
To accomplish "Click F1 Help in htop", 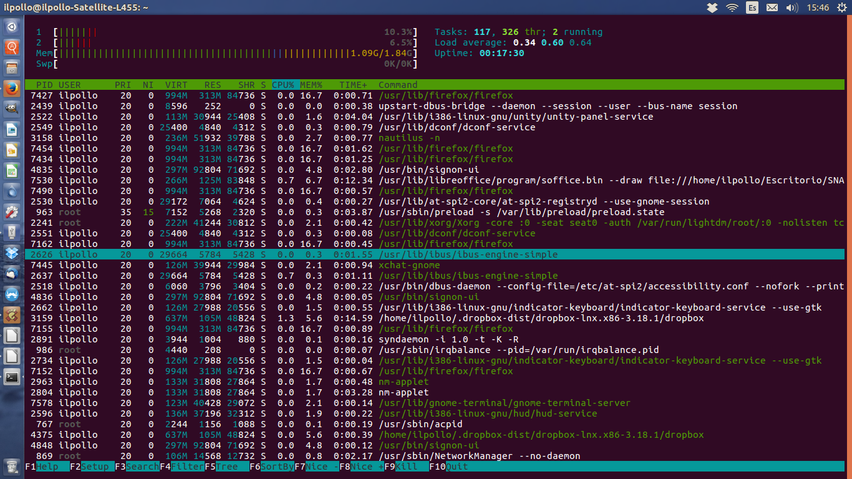I will pos(47,467).
